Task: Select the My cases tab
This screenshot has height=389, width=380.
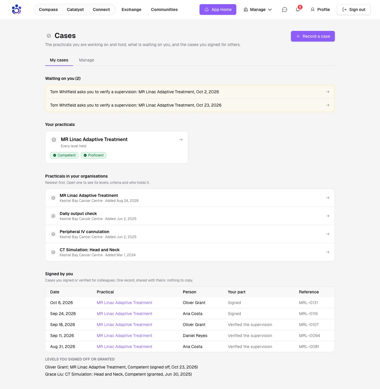Action: (x=59, y=60)
